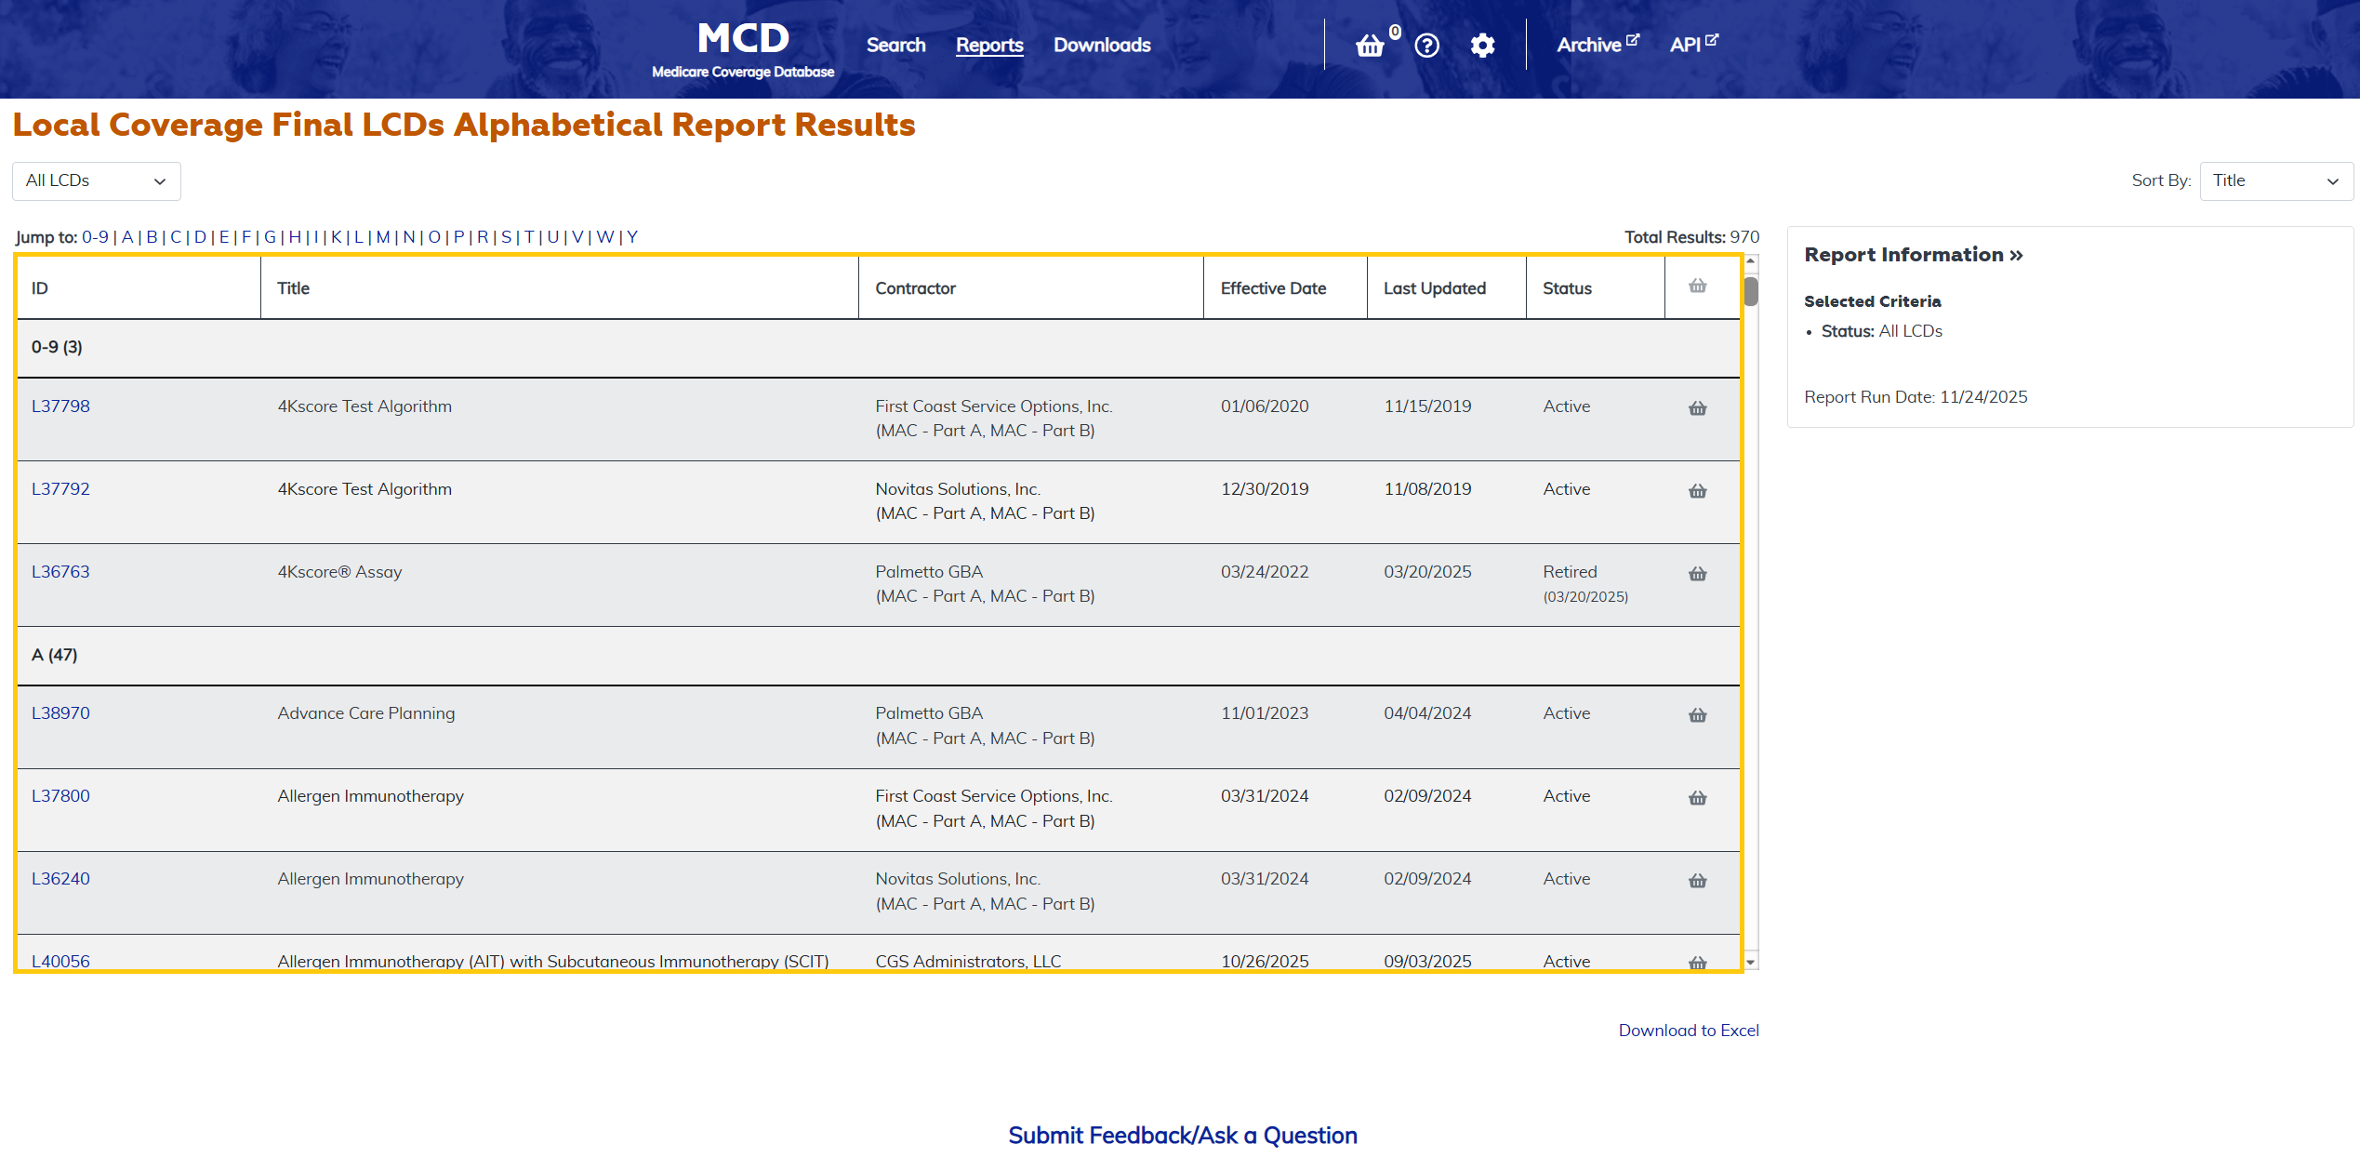The width and height of the screenshot is (2360, 1171).
Task: Add L36763 4Kscore Assay to basket
Action: coord(1697,574)
